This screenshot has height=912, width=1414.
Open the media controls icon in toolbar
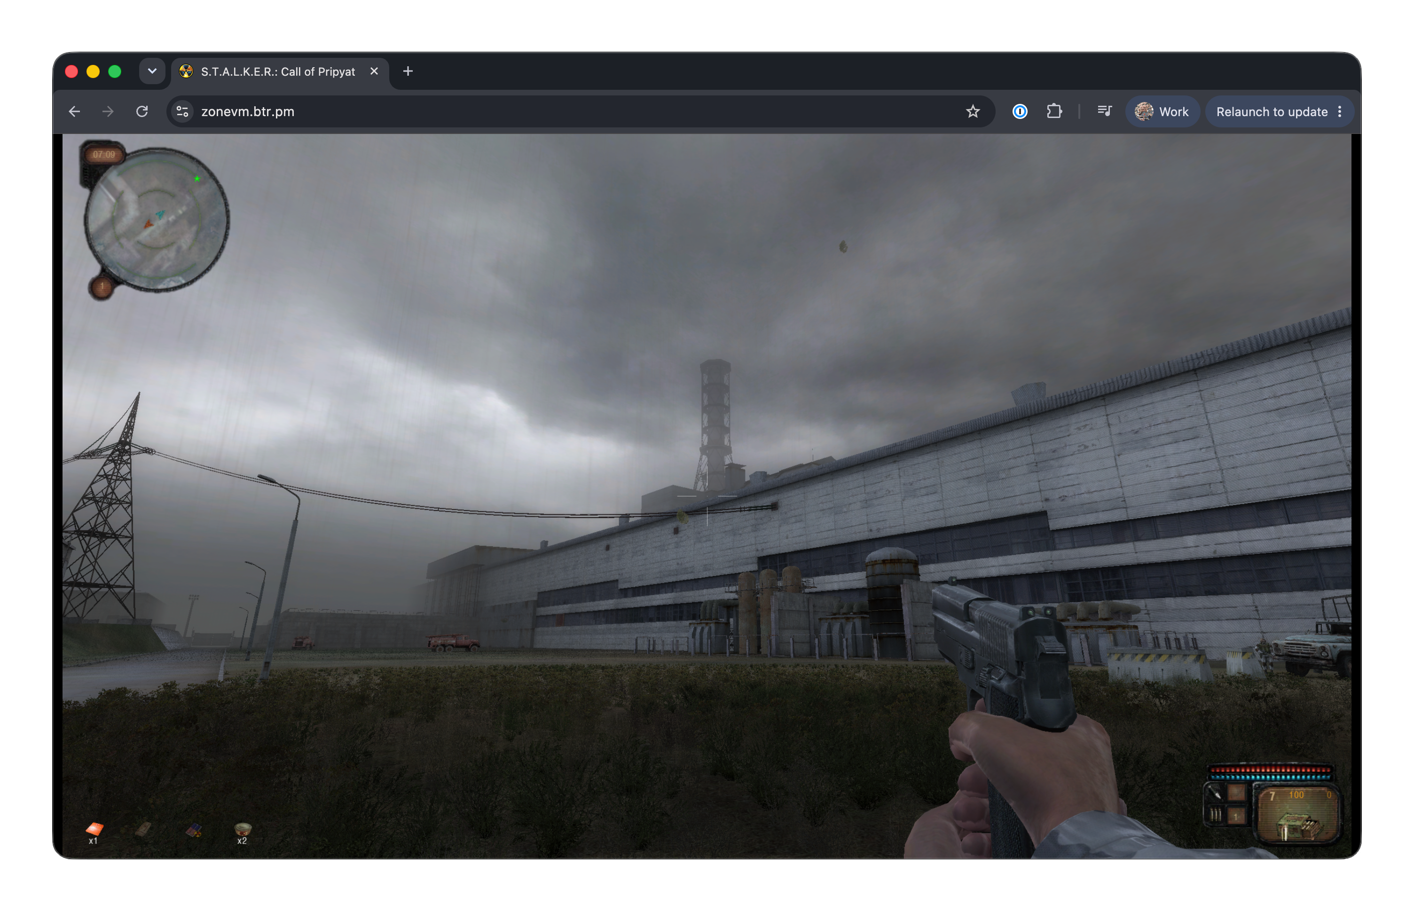tap(1104, 111)
